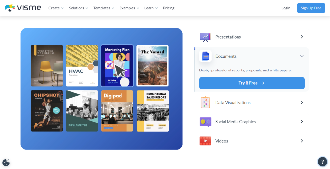
Task: Select the Presentations label
Action: pos(228,37)
